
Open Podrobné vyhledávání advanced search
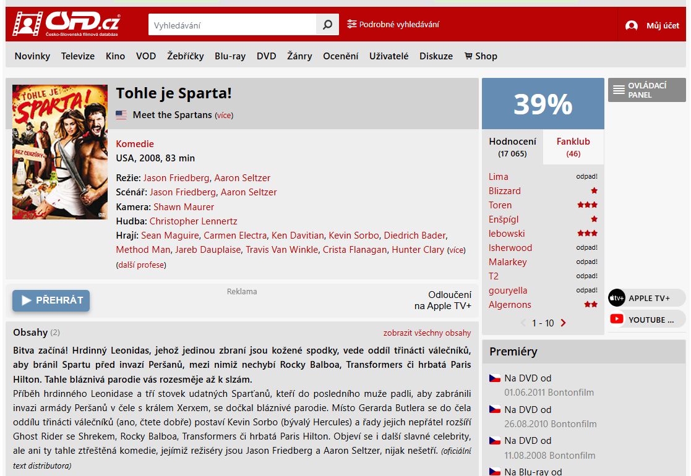(393, 24)
